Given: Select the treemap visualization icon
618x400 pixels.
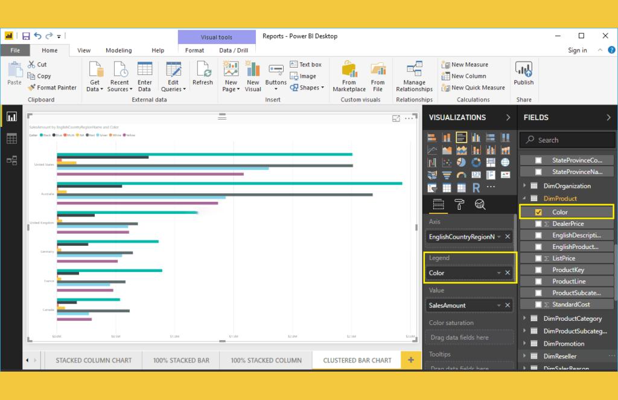Looking at the screenshot, I should point(491,162).
